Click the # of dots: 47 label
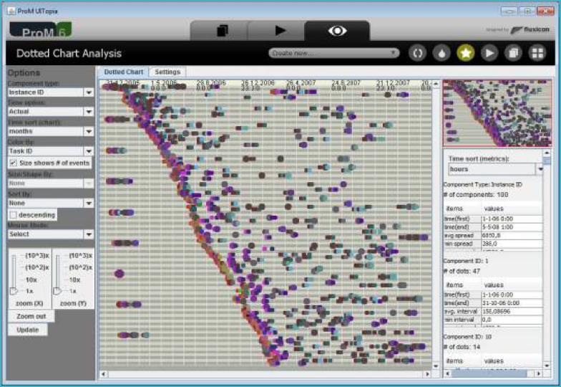The image size is (561, 387). click(x=462, y=271)
